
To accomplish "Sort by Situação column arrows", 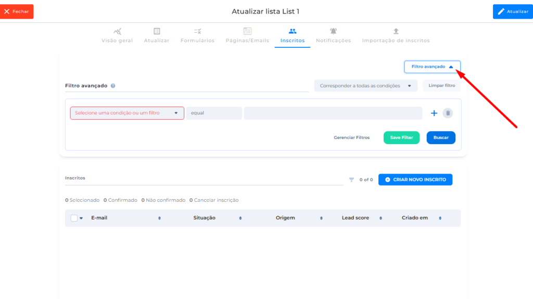I will click(240, 218).
